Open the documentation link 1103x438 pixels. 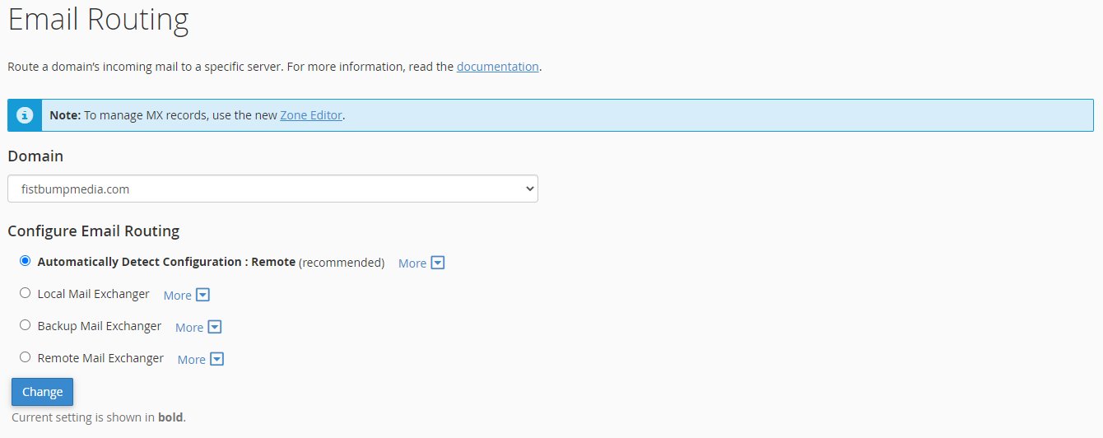pos(497,67)
